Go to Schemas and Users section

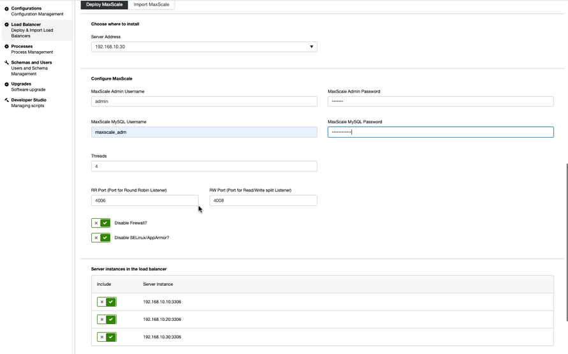(x=31, y=68)
